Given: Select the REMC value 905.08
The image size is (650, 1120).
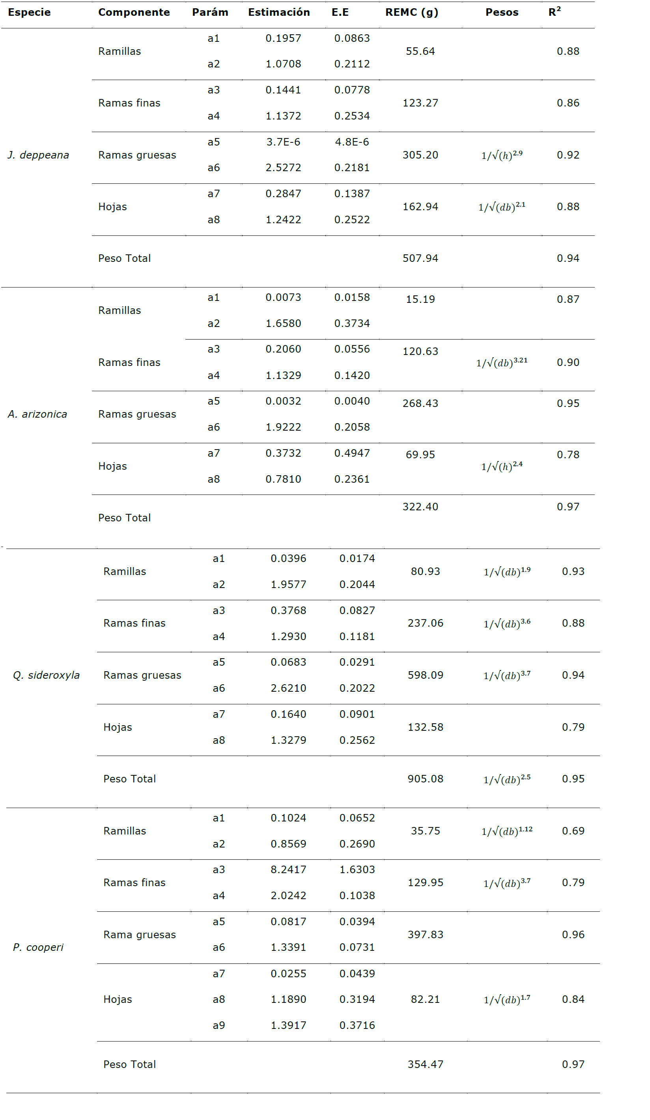Looking at the screenshot, I should (425, 778).
